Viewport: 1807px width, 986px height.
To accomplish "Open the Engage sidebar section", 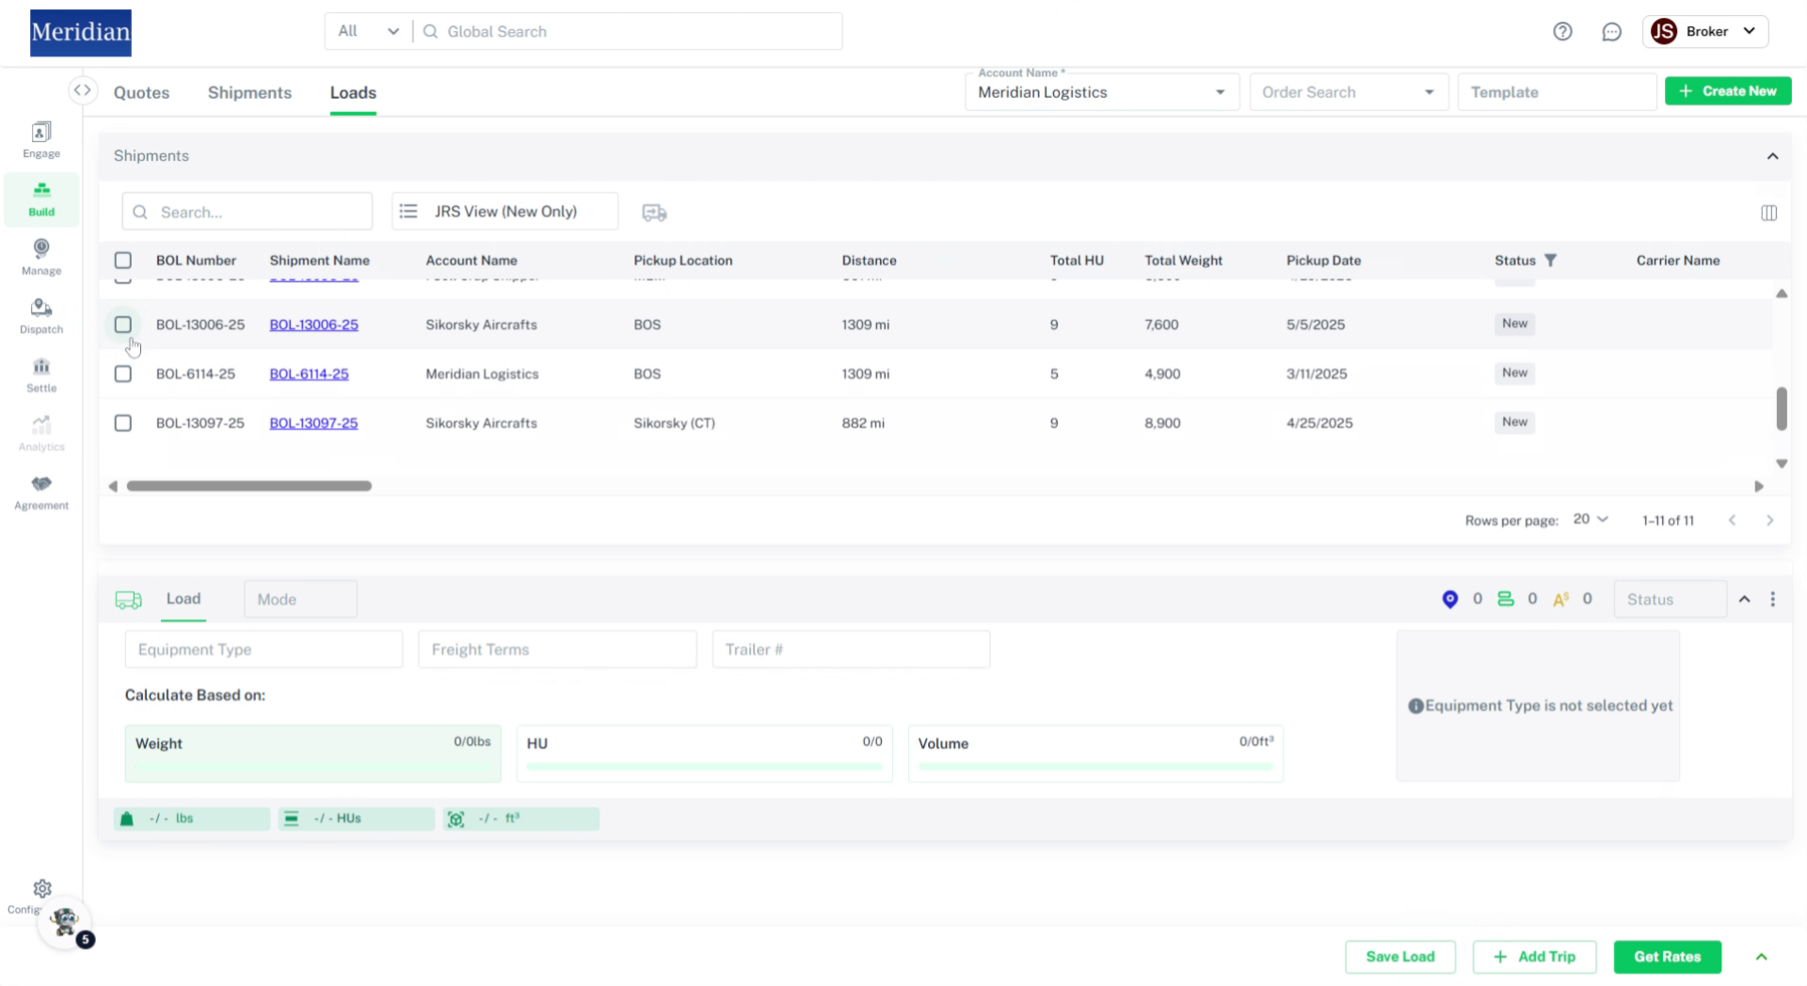I will [41, 139].
